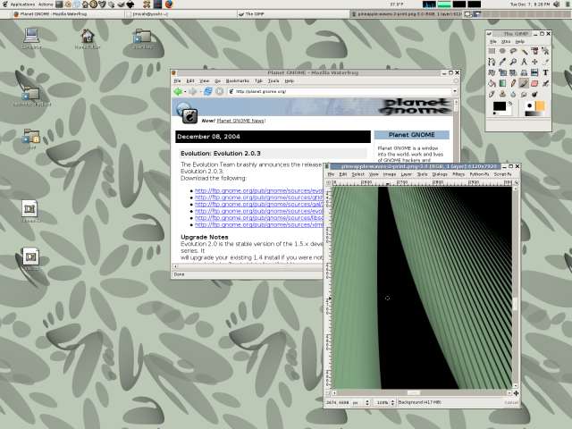Reset colors to default black and white

pyautogui.click(x=494, y=114)
